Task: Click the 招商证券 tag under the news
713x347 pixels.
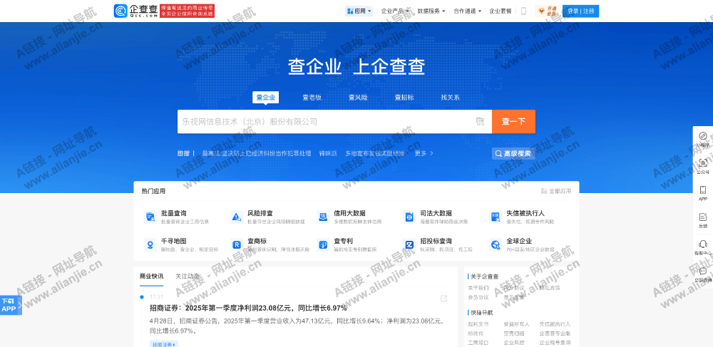Action: (164, 344)
